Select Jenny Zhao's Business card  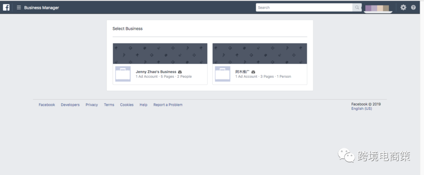coord(160,64)
